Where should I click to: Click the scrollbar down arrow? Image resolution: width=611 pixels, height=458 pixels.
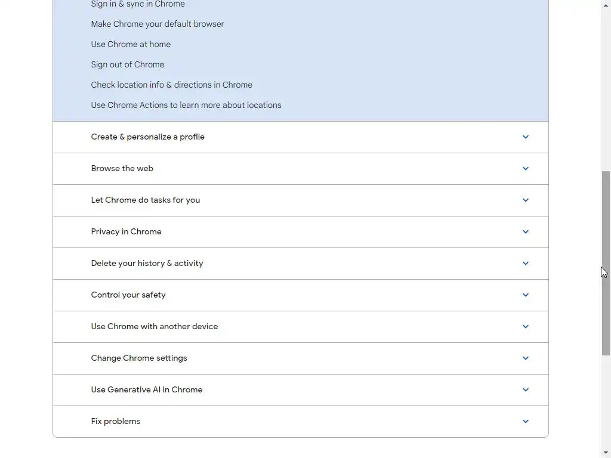point(606,453)
